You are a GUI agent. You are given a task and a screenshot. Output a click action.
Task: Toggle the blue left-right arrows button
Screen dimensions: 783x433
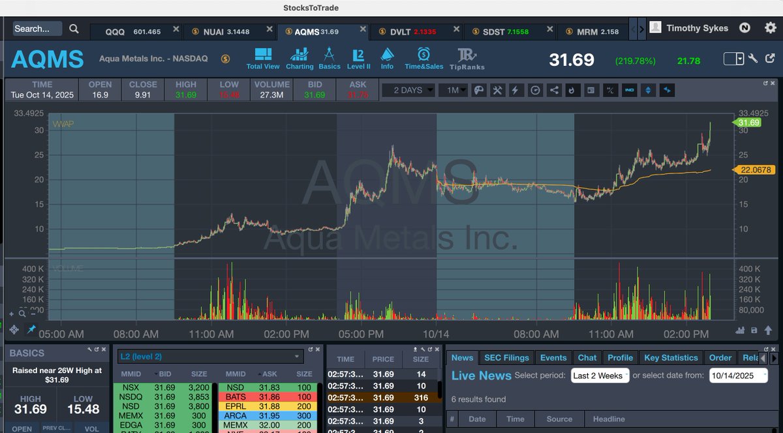pos(667,90)
